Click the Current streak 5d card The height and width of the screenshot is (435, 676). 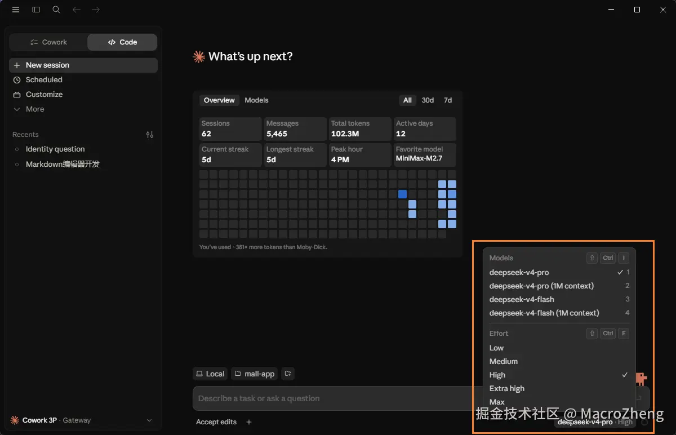(x=230, y=155)
